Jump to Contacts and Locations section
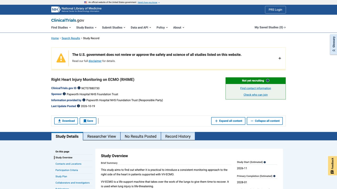This screenshot has height=189, width=337. pyautogui.click(x=68, y=164)
